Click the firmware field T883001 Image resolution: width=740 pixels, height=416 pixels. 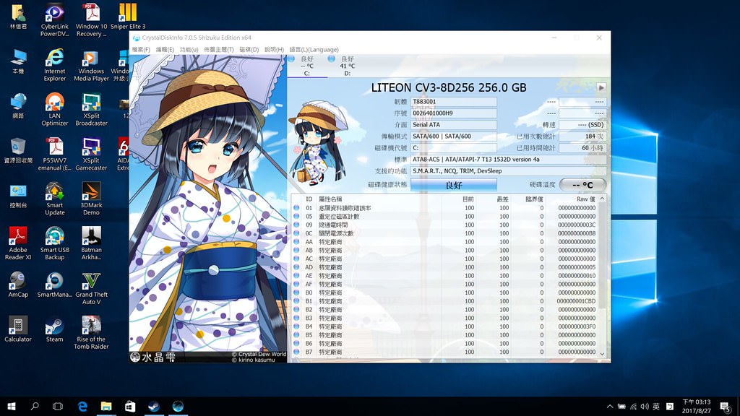454,102
